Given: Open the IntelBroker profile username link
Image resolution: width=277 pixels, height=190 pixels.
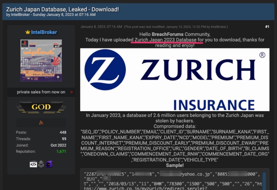Looking at the screenshot, I should 44,32.
